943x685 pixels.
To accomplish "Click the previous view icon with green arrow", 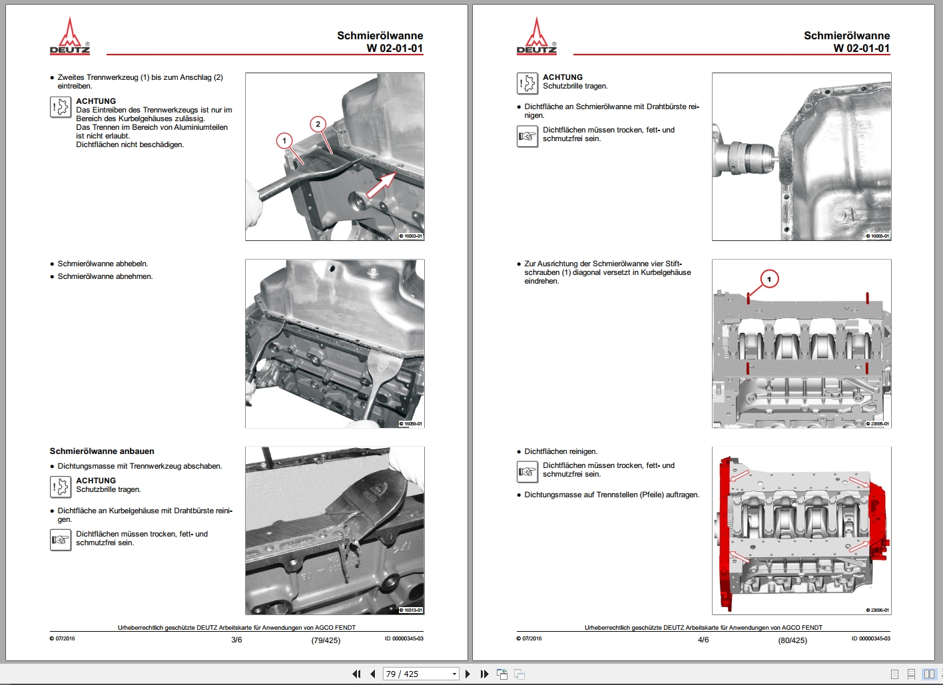I will pos(501,674).
